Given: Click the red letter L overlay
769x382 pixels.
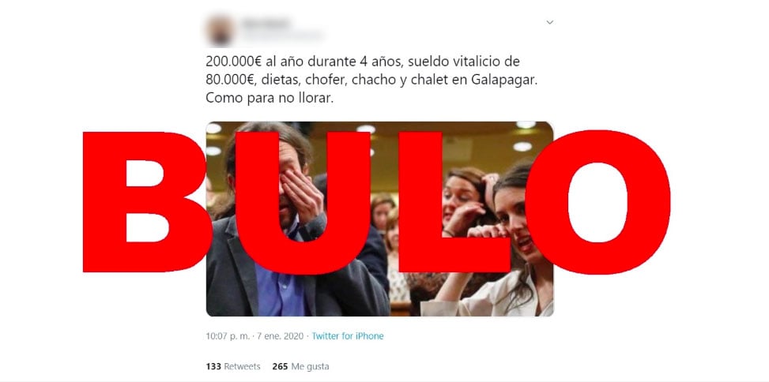Looking at the screenshot, I should click(454, 202).
